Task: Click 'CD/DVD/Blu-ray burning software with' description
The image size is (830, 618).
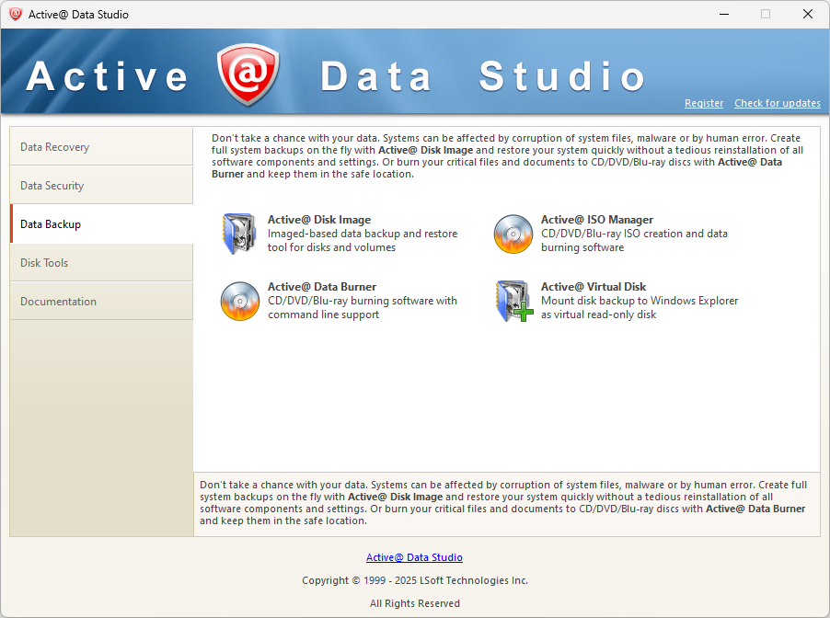Action: tap(363, 301)
